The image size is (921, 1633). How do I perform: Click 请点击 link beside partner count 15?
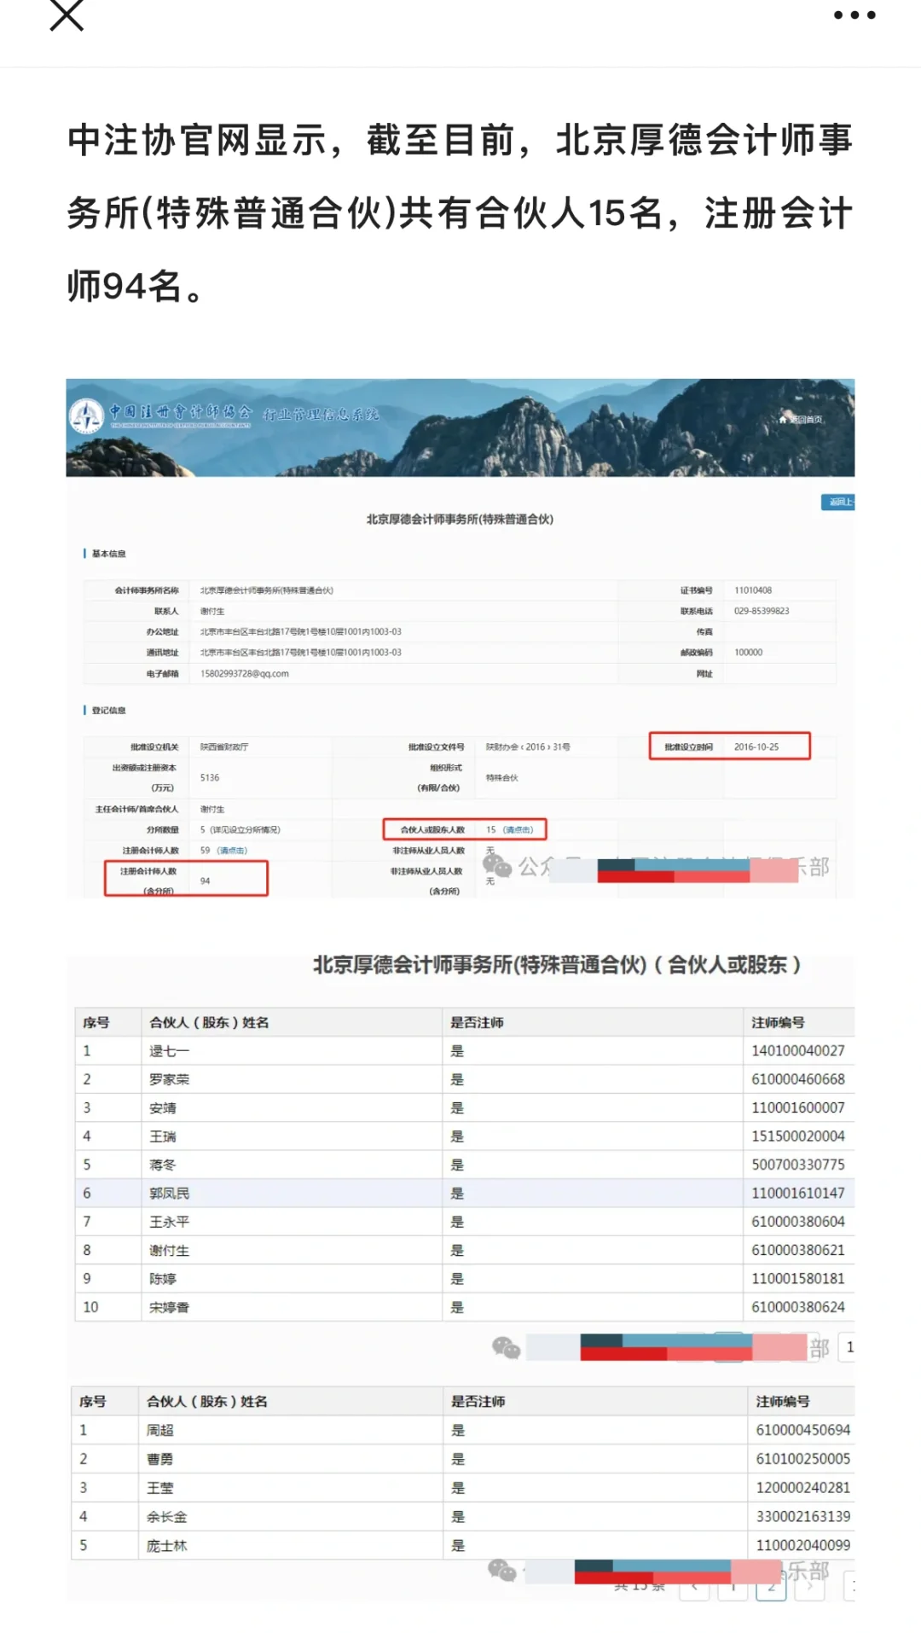point(518,829)
